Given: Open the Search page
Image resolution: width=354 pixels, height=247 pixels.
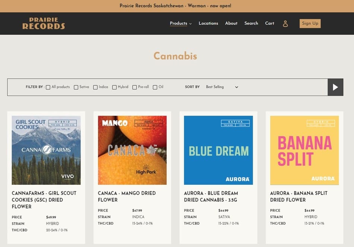Looking at the screenshot, I should point(251,23).
